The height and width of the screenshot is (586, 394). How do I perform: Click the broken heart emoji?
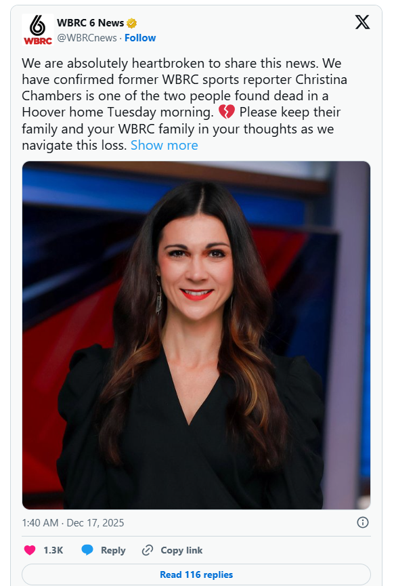(227, 112)
